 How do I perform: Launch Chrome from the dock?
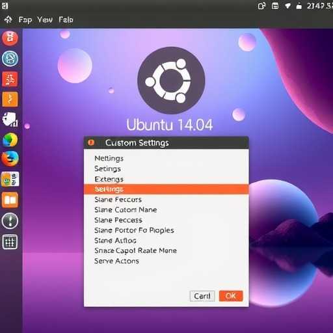10,140
